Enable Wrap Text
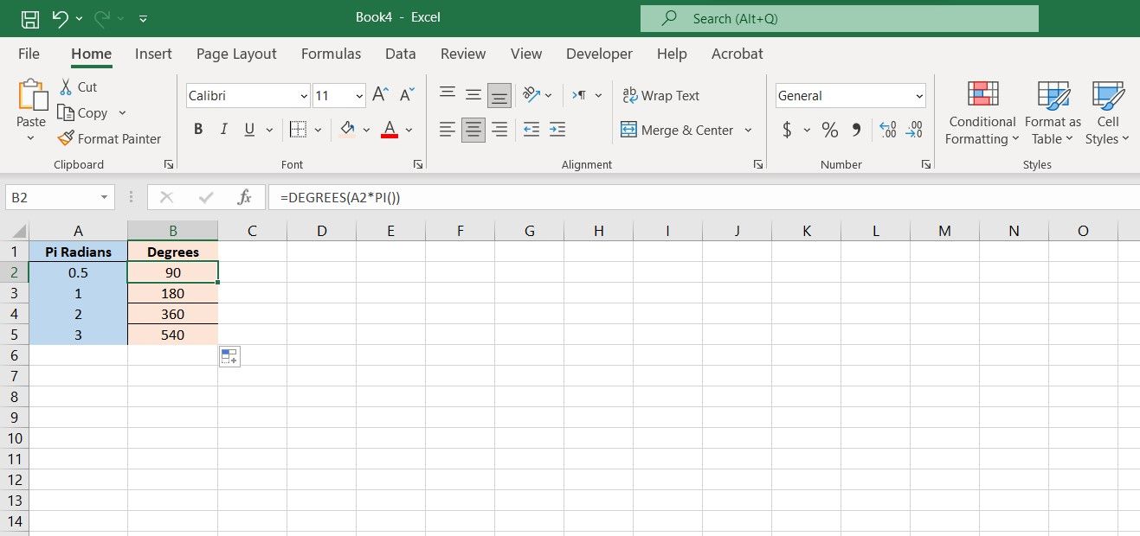 coord(660,95)
